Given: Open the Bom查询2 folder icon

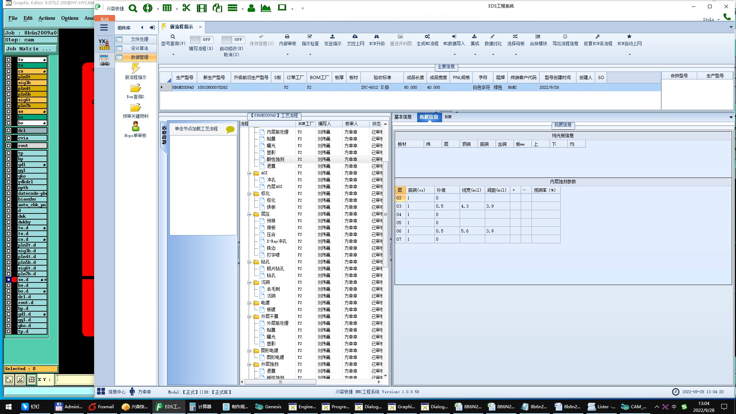Looking at the screenshot, I should coord(135,88).
